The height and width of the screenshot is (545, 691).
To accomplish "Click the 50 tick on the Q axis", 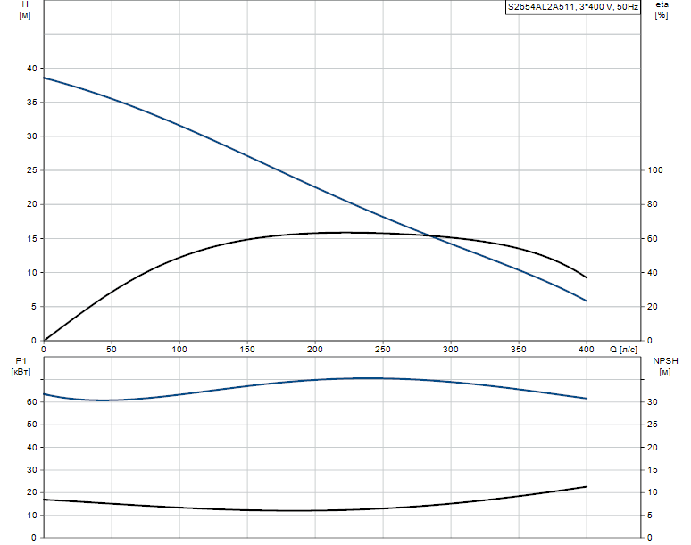I will coord(112,349).
